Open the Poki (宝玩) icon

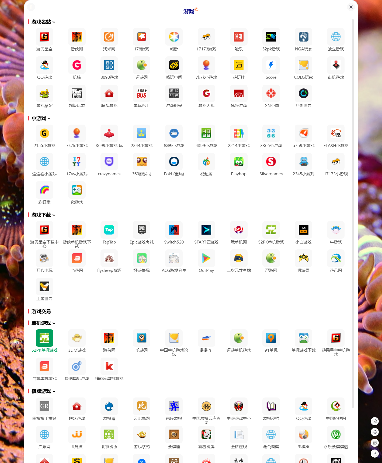[174, 162]
